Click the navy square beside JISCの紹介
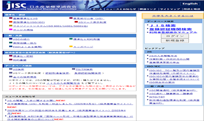 11,39
